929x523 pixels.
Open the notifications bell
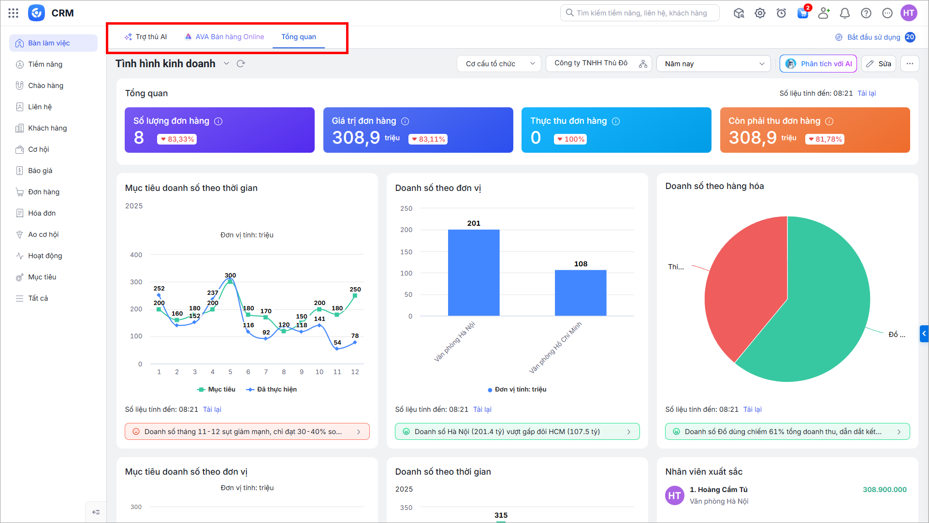click(x=844, y=13)
